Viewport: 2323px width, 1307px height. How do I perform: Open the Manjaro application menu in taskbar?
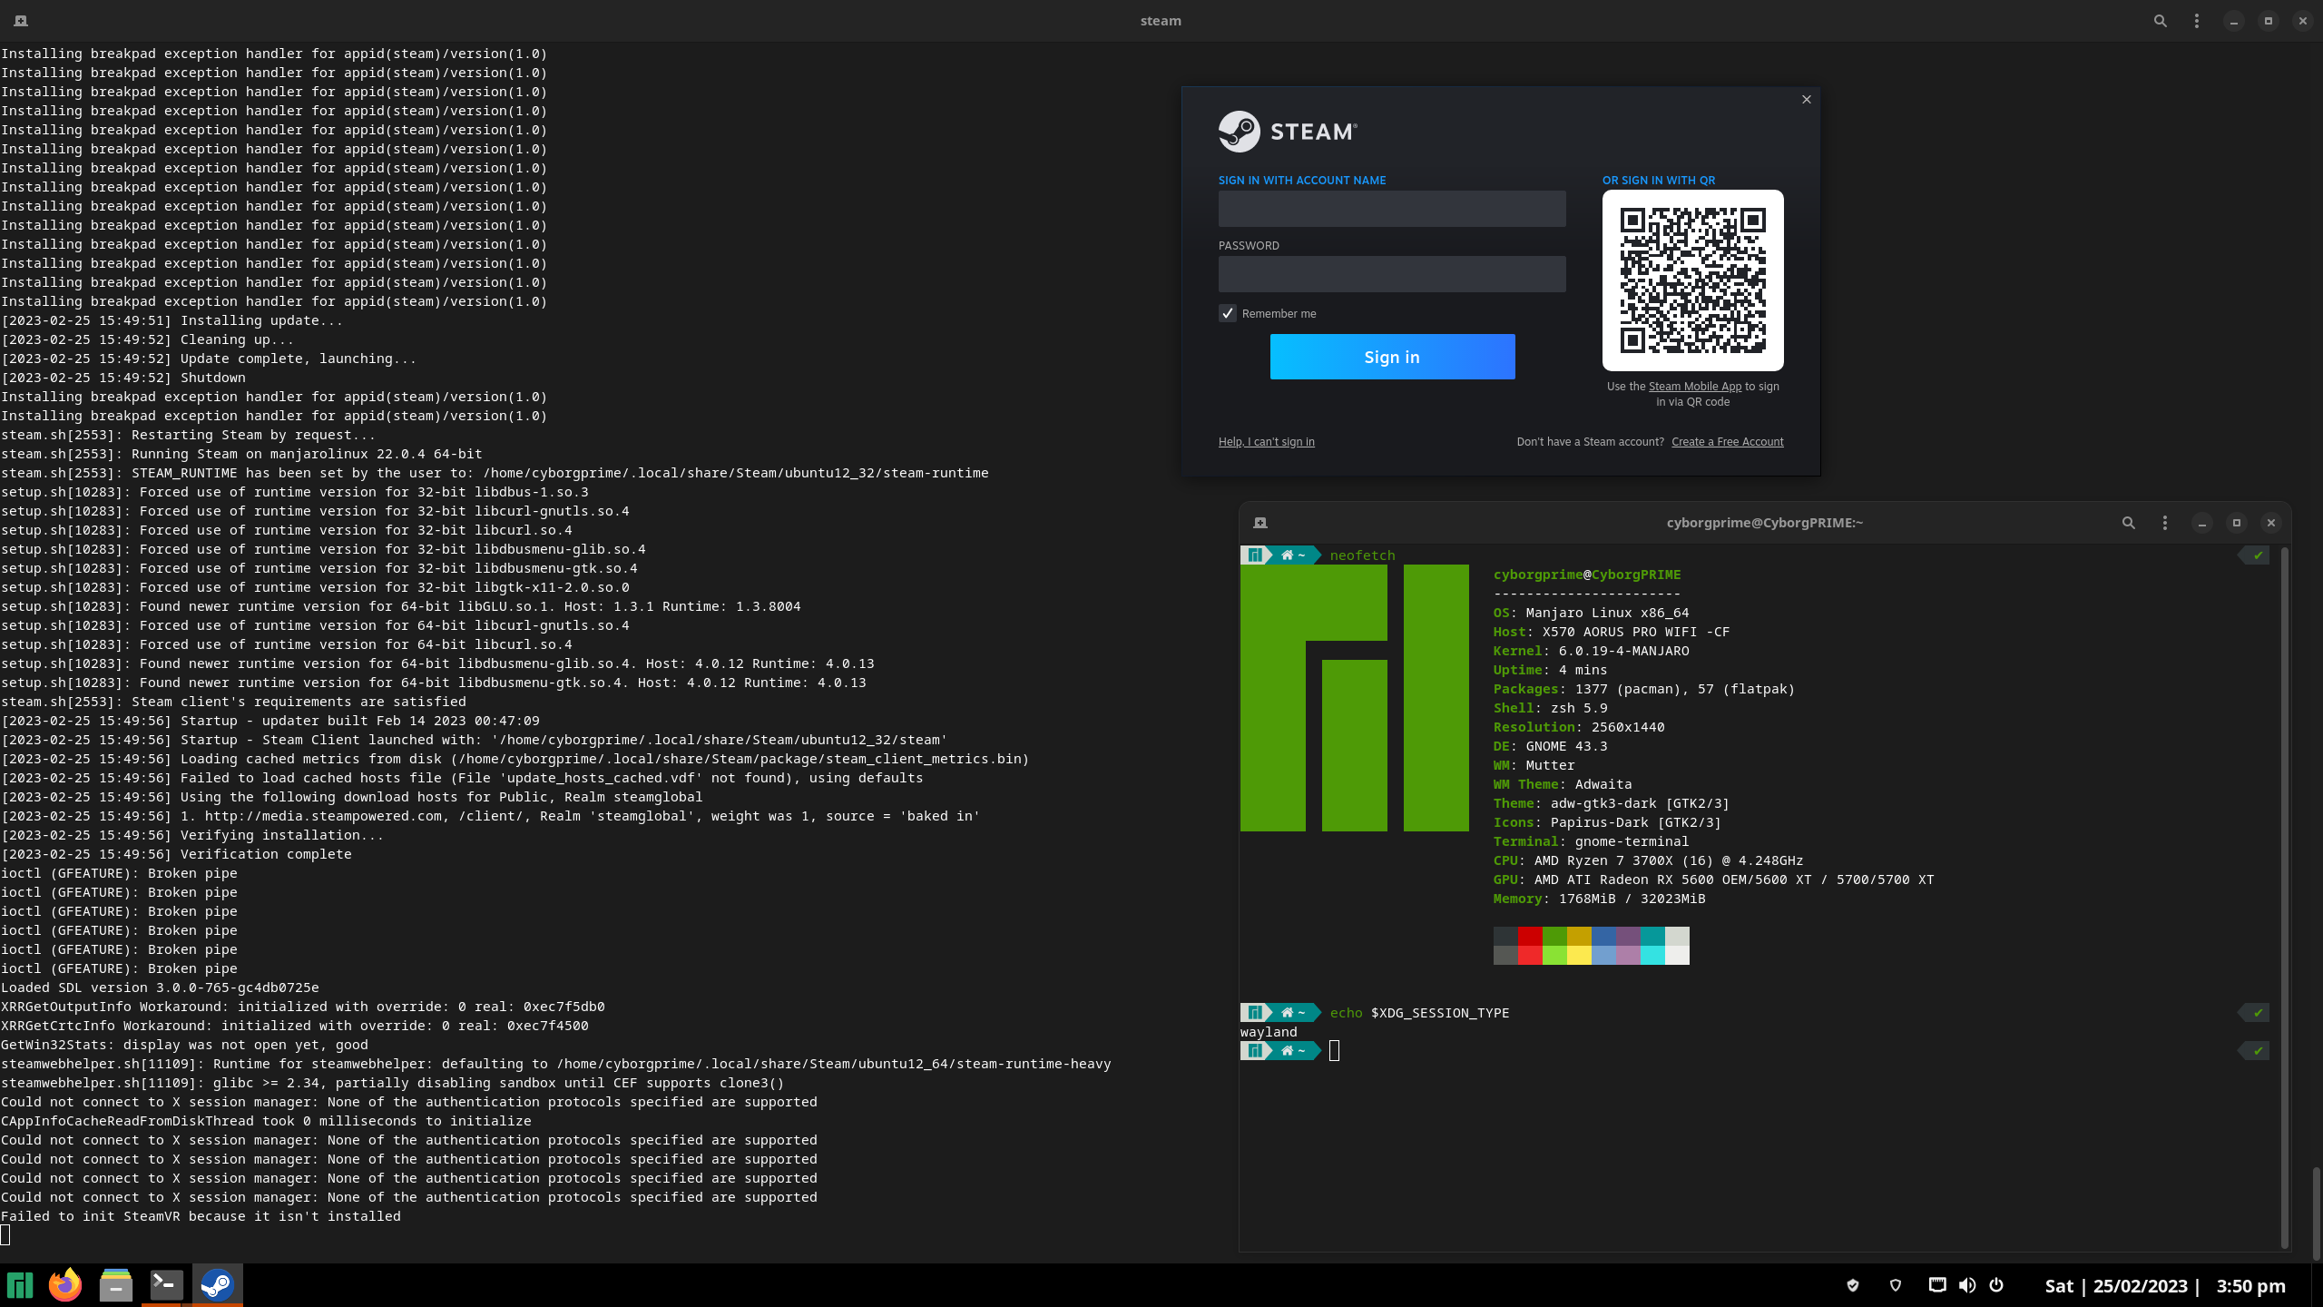(20, 1285)
